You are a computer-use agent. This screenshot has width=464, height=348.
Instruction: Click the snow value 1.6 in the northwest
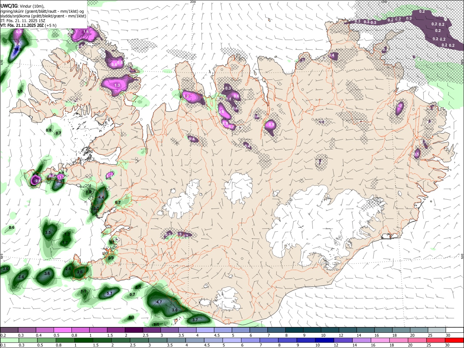click(x=86, y=32)
